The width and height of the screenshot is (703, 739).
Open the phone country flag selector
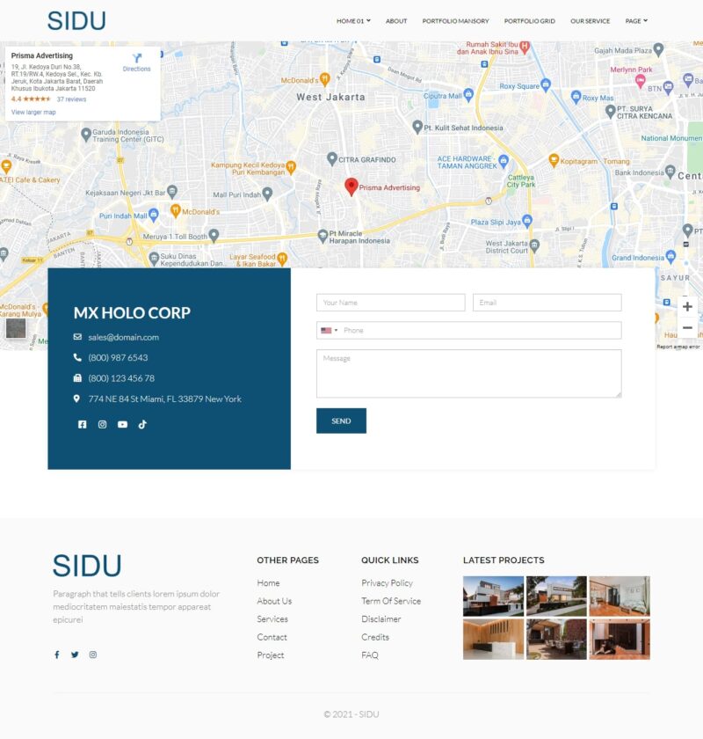(330, 331)
